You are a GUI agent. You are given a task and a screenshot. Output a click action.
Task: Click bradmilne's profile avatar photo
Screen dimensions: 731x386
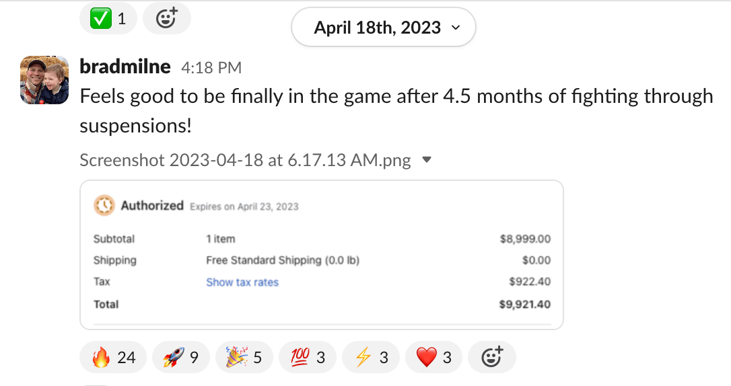point(44,80)
